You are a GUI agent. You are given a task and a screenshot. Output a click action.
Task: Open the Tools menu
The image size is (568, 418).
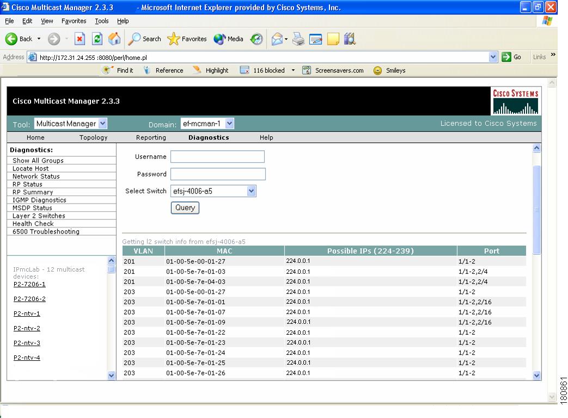(x=102, y=21)
